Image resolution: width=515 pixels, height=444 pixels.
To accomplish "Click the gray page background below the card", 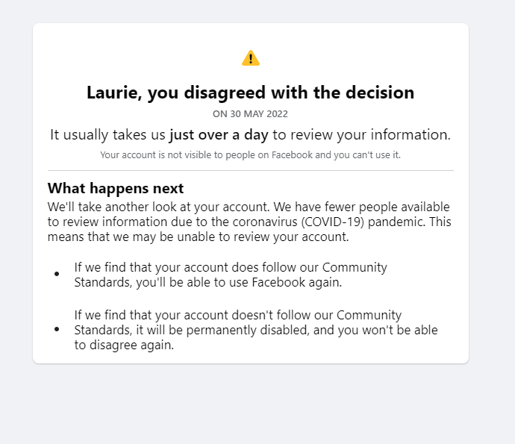I will pos(251,404).
